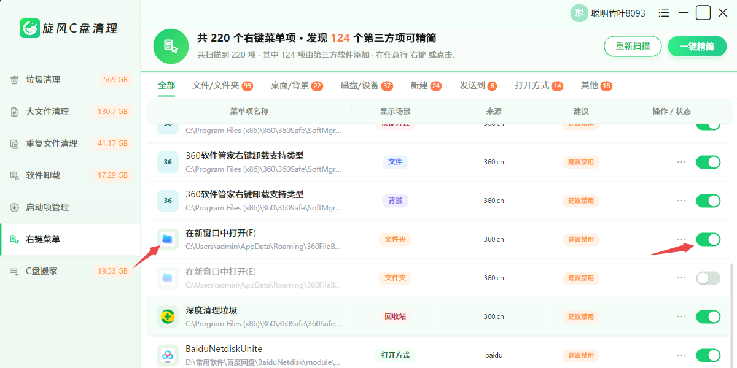
Task: Select the 新建 tab
Action: coord(426,85)
